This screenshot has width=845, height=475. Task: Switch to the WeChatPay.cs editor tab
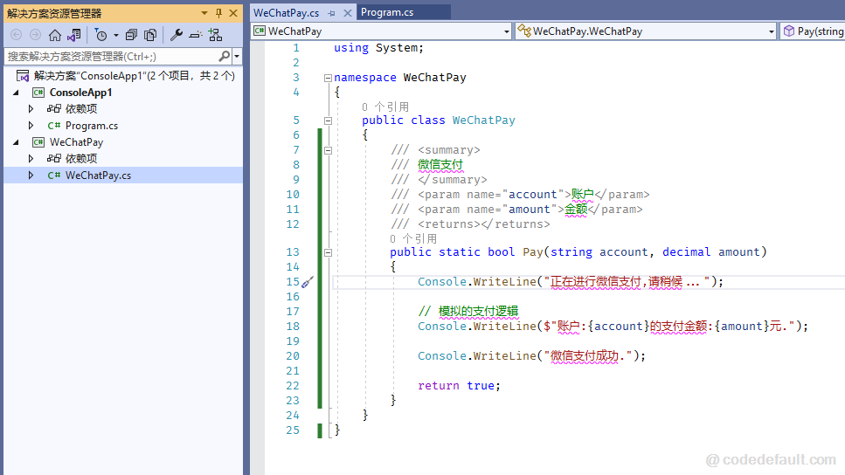(x=286, y=12)
